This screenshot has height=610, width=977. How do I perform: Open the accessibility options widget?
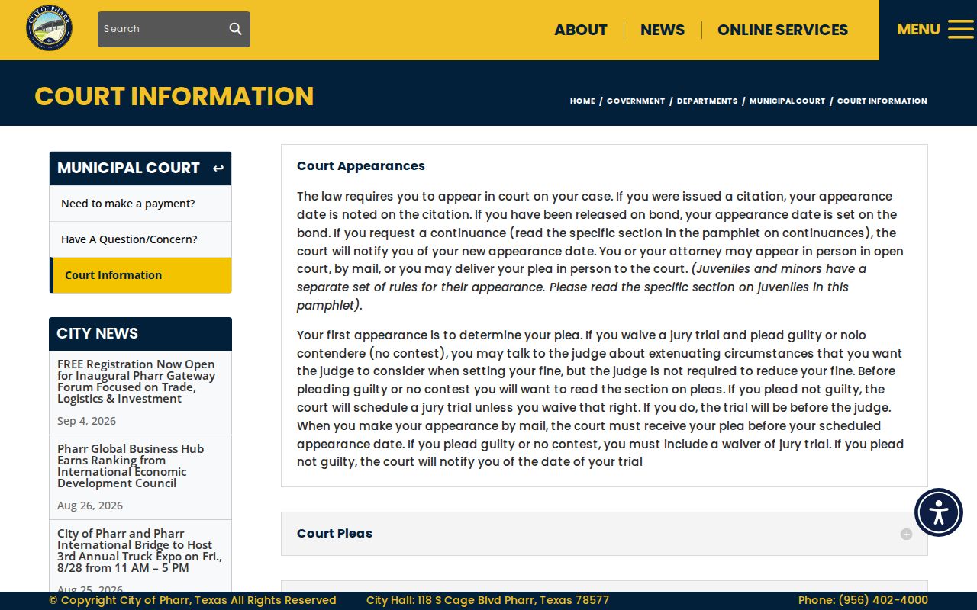(939, 512)
